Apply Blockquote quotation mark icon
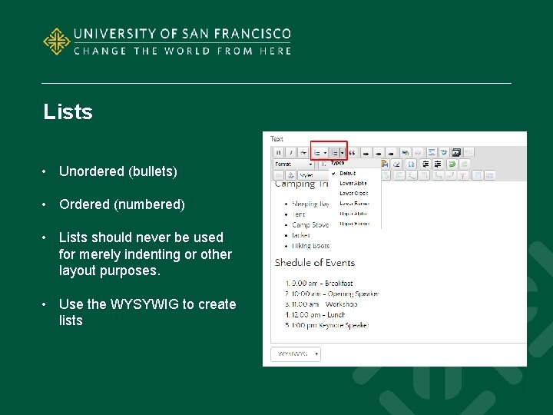 tap(352, 152)
